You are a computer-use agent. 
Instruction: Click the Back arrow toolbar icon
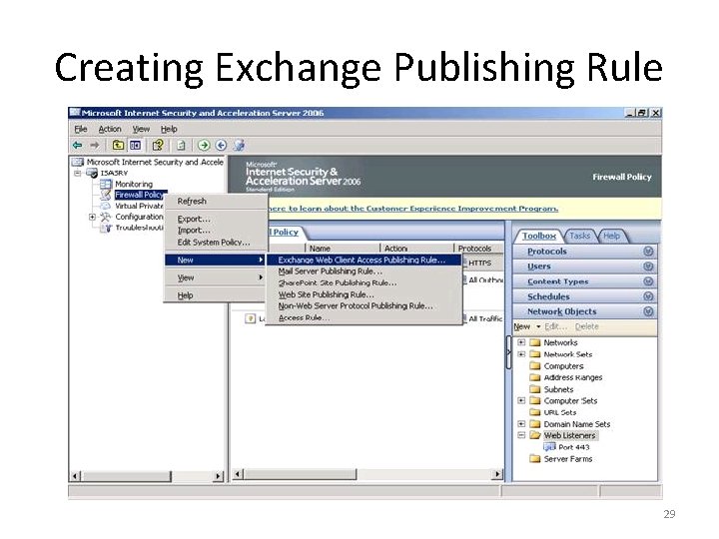[78, 146]
